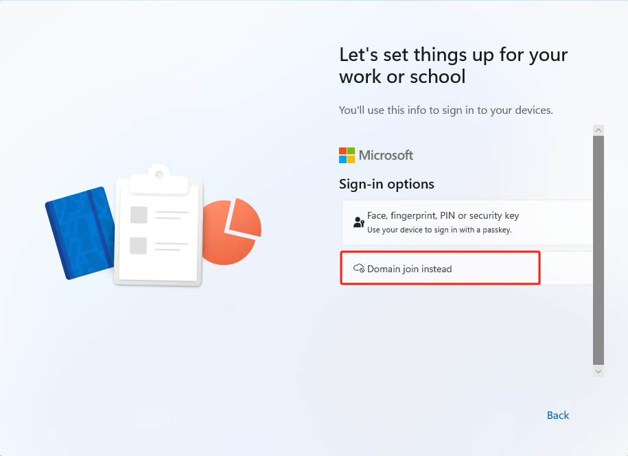The height and width of the screenshot is (456, 628).
Task: Click the clipboard illustration
Action: 159,225
